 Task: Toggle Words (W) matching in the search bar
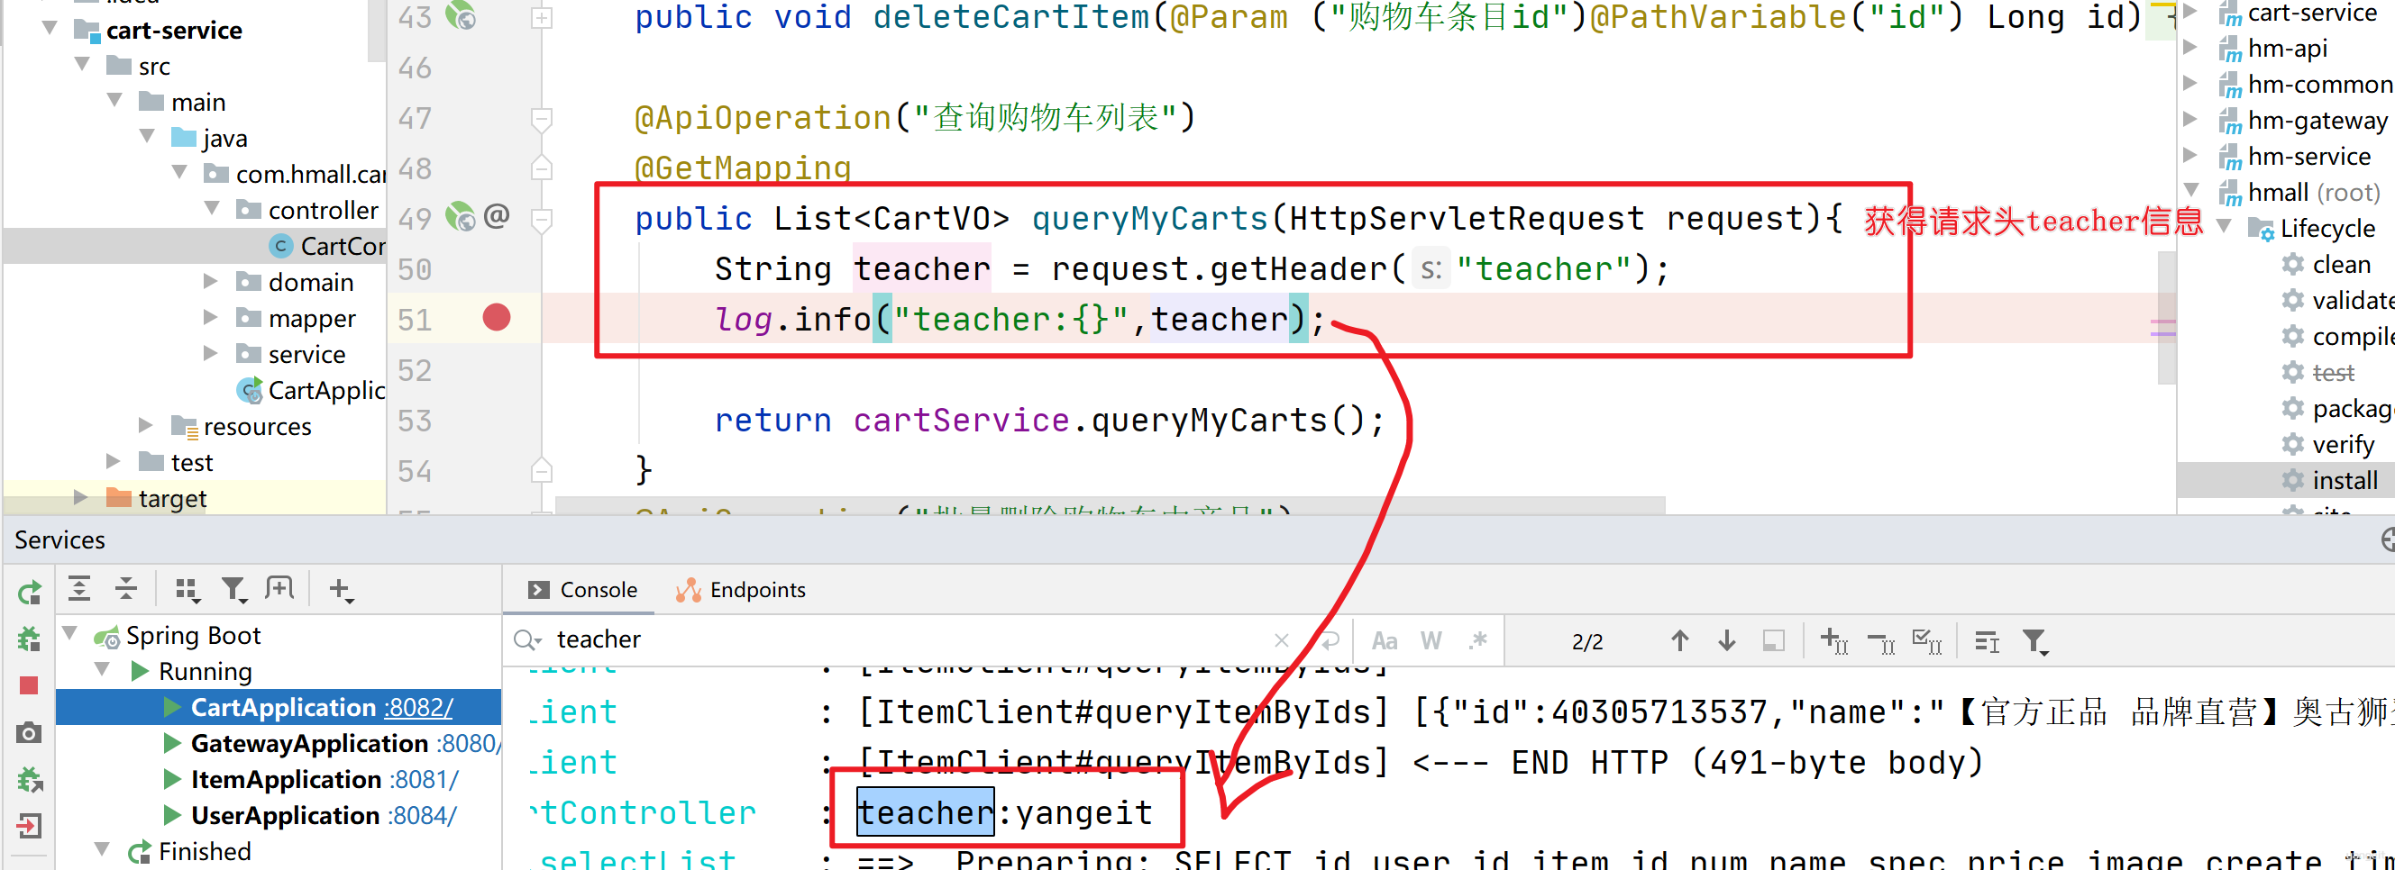pos(1431,640)
